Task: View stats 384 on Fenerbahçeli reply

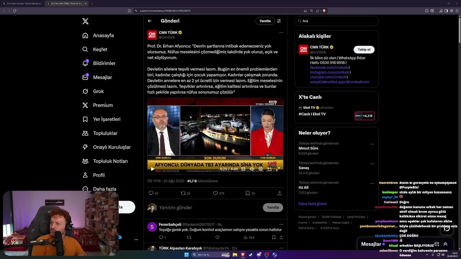Action: pos(249,237)
